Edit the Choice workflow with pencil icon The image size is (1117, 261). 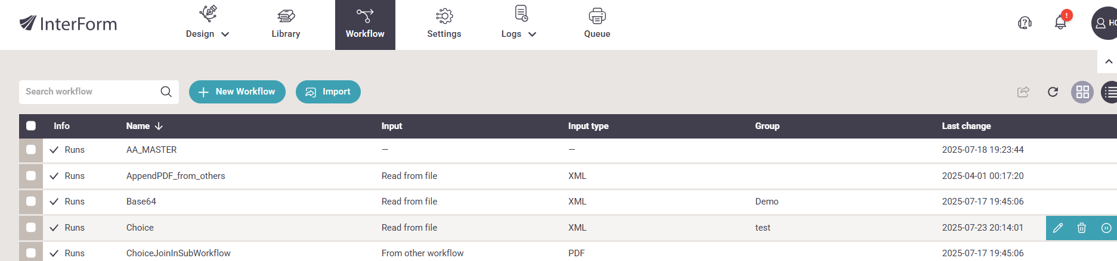point(1058,228)
